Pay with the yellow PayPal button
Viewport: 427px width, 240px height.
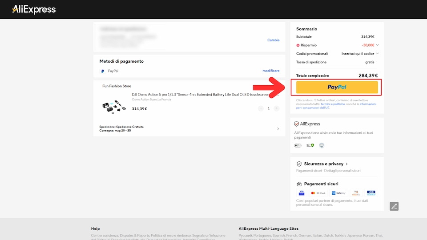click(337, 87)
